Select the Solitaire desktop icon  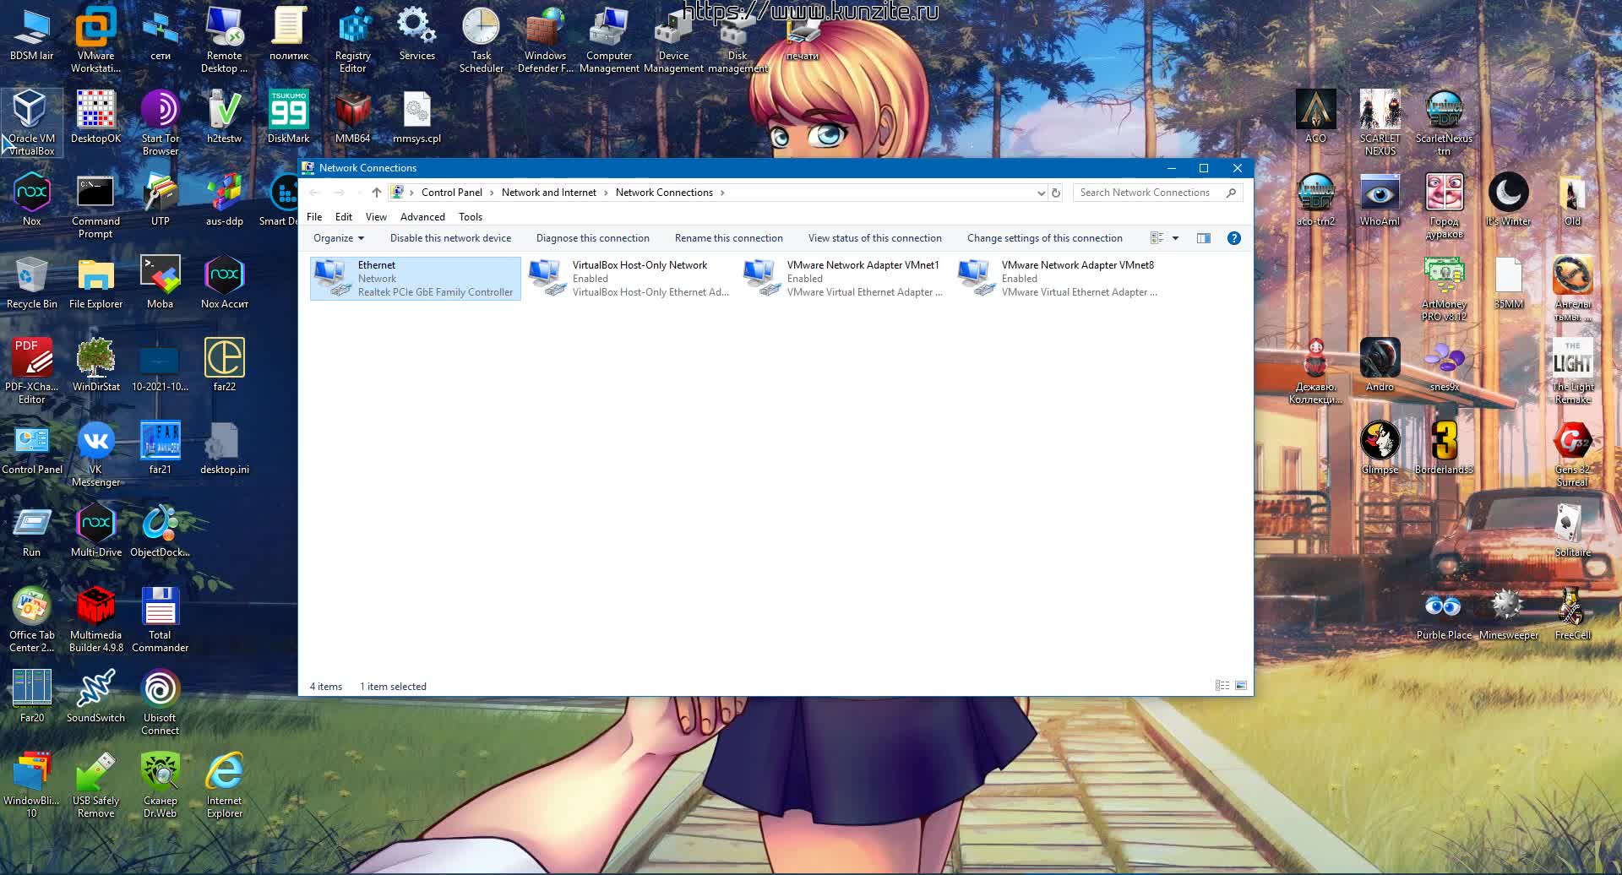pyautogui.click(x=1572, y=530)
